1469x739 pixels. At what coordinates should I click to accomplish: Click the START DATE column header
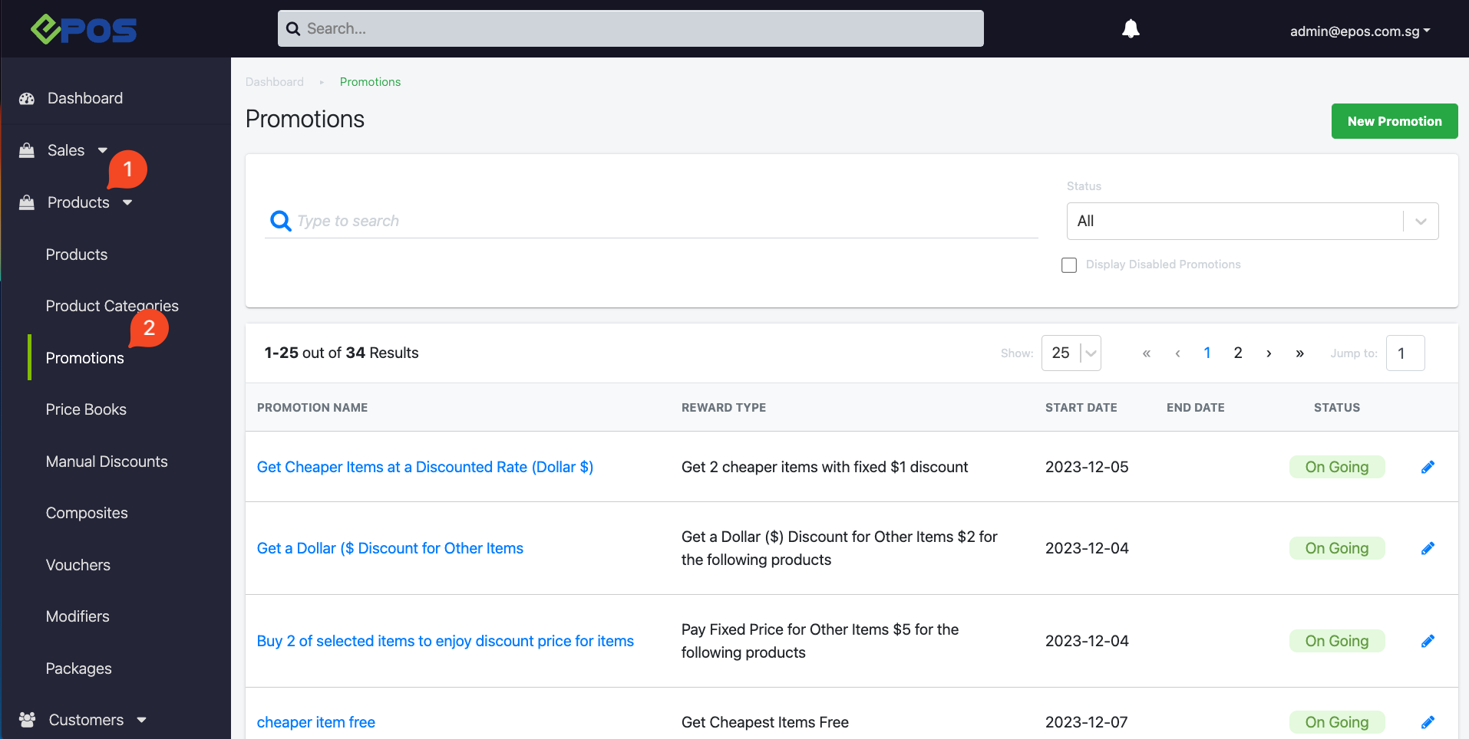1081,408
